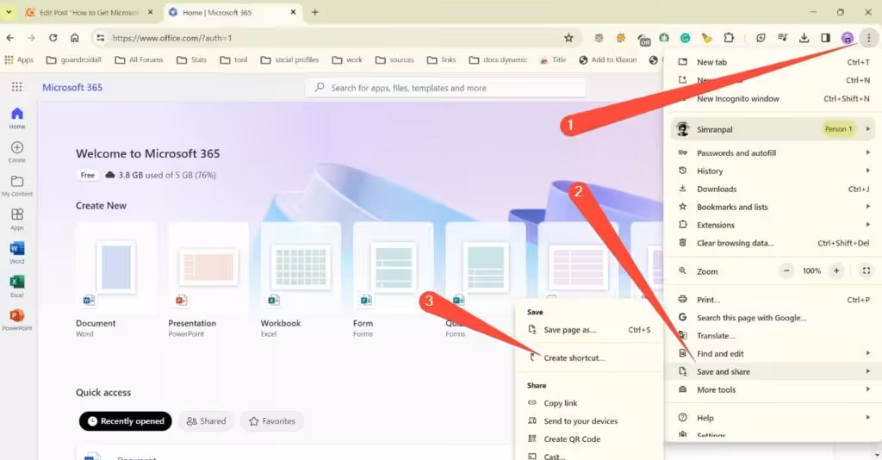Click the fullscreen icon in Zoom row
The height and width of the screenshot is (460, 882).
click(x=866, y=271)
